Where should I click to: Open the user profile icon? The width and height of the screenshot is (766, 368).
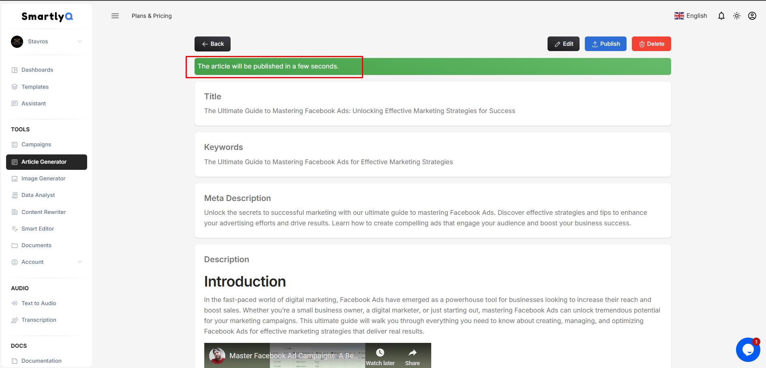coord(752,16)
